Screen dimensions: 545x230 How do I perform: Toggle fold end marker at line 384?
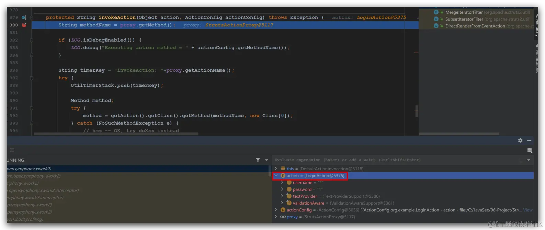[32, 55]
